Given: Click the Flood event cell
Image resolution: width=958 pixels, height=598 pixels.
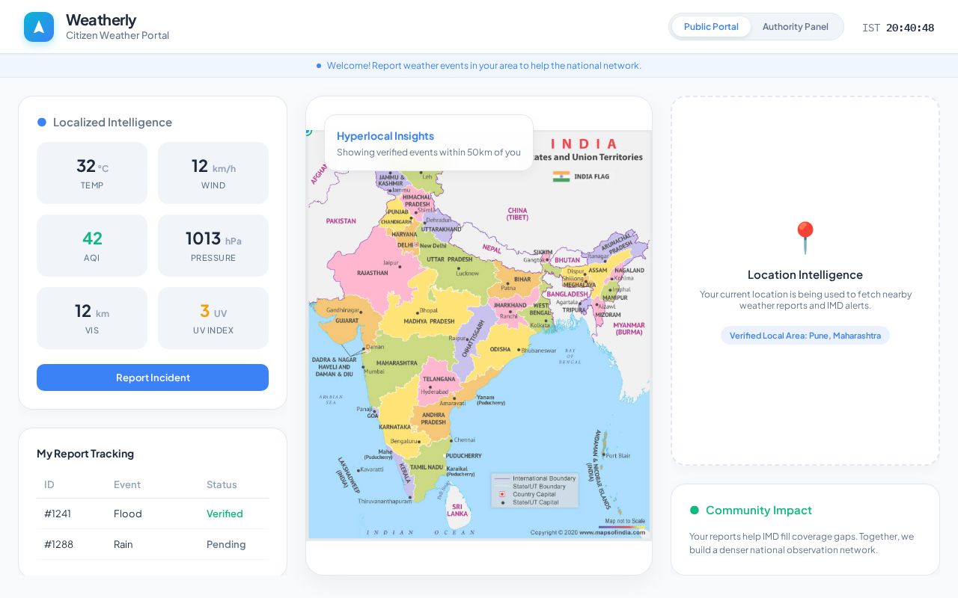Looking at the screenshot, I should 128,514.
